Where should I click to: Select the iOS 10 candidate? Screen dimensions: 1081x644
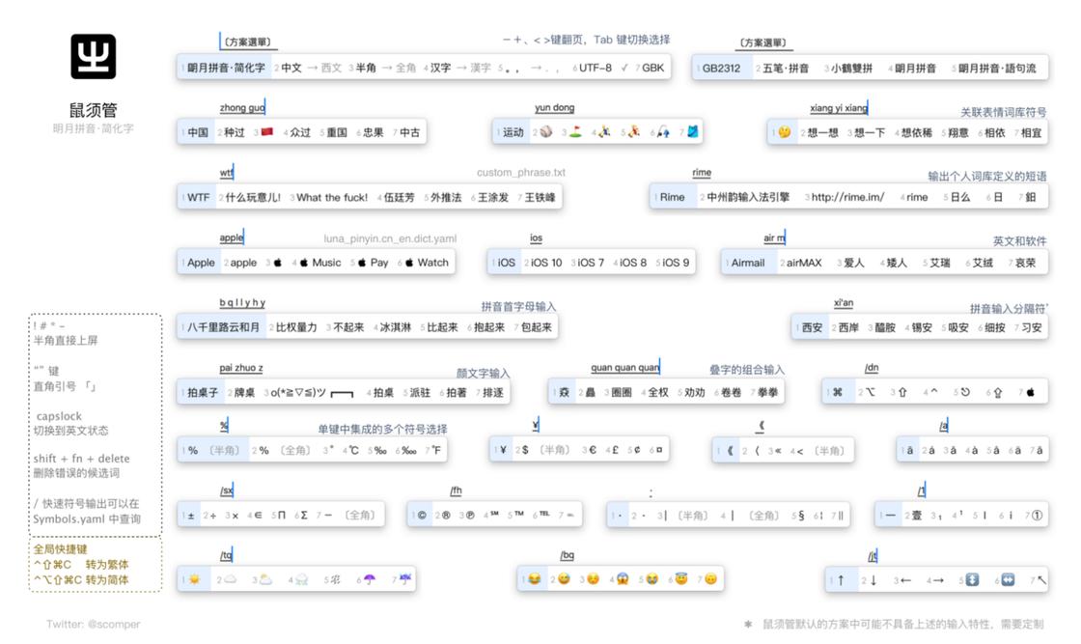point(546,263)
